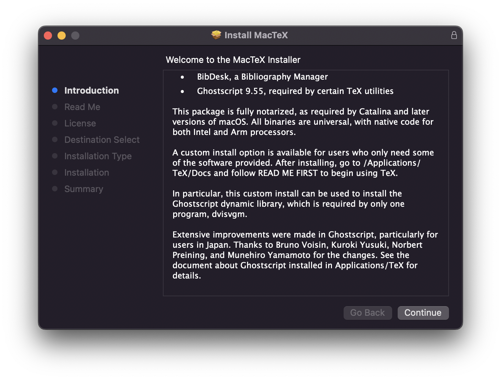Click the bullet beside Read Me
Image resolution: width=501 pixels, height=380 pixels.
(x=55, y=107)
